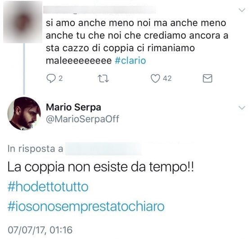Screen dimensions: 252x240
Task: Retweet the #clario tweet
Action: pos(103,79)
